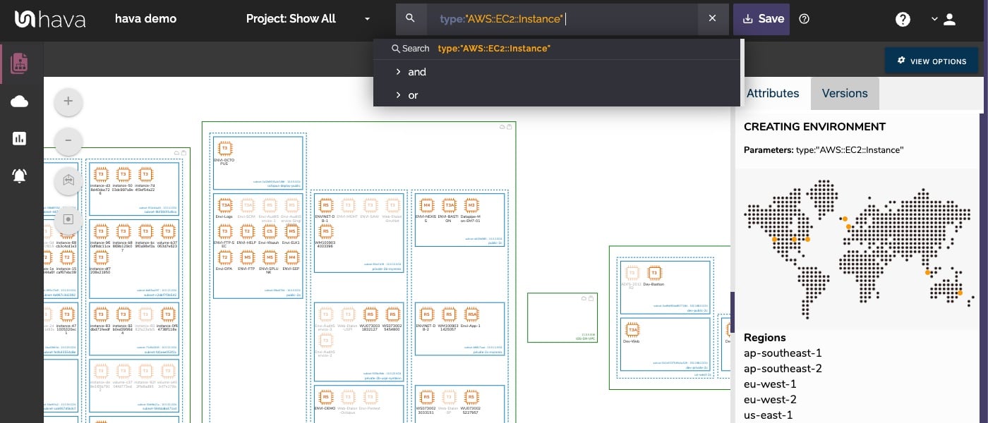Open VIEW OPTIONS
This screenshot has height=423, width=988.
(932, 61)
